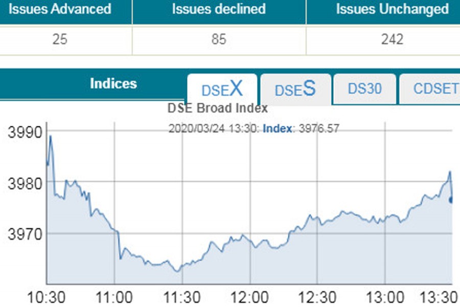
Task: Click the DSE Broad Index chart title
Action: tap(217, 108)
